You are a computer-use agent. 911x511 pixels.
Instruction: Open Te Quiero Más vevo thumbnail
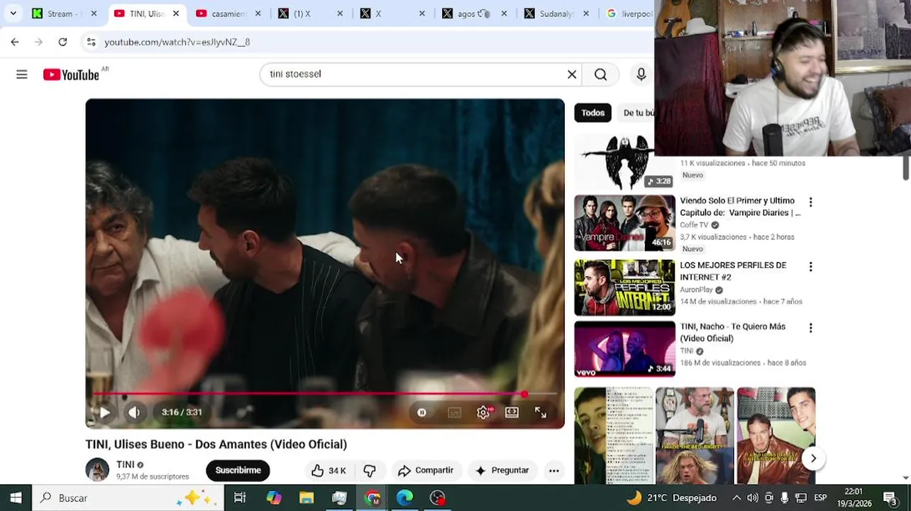point(624,348)
